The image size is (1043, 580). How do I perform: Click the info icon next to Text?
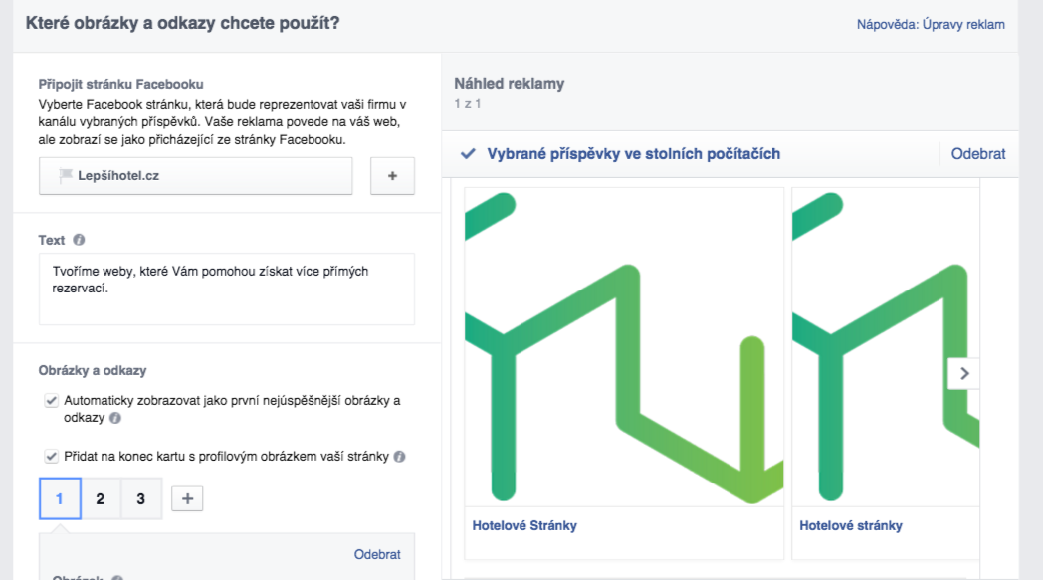[x=79, y=240]
